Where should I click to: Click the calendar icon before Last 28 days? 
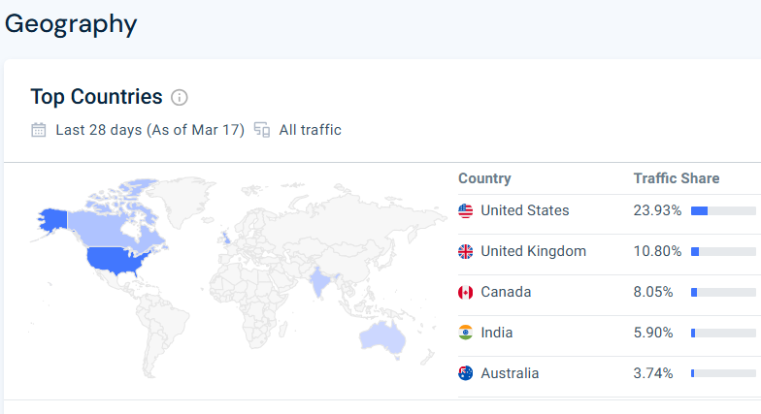coord(39,130)
